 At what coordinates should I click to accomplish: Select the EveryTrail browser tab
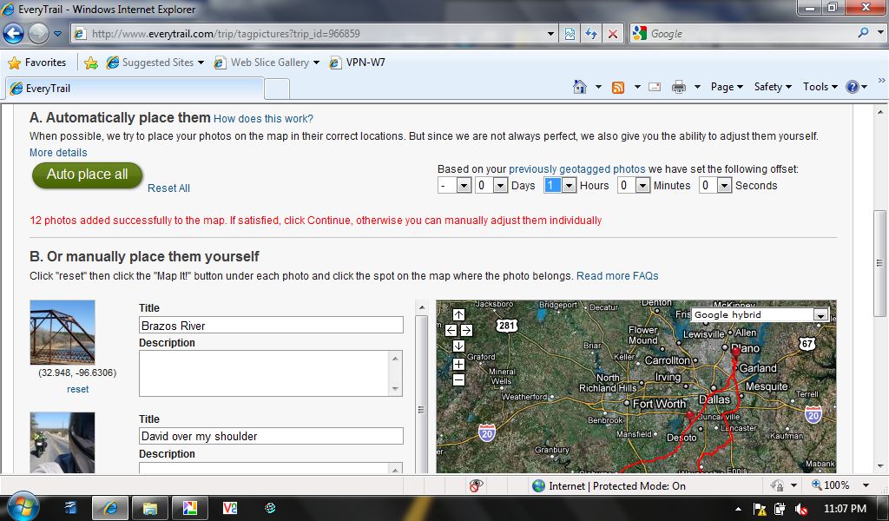[x=134, y=89]
